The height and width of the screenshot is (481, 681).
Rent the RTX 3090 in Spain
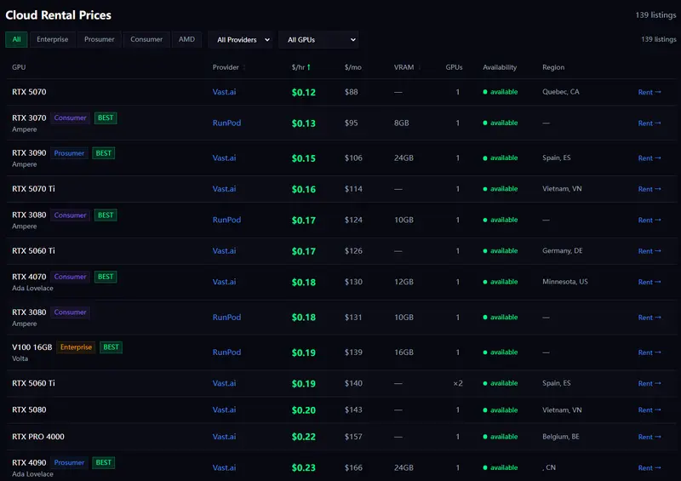tap(650, 158)
